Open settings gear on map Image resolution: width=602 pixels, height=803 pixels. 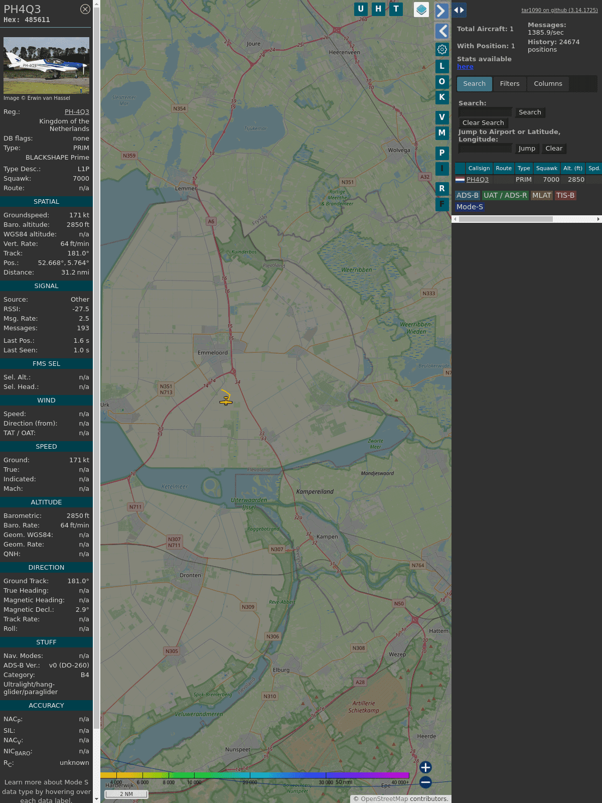[x=442, y=50]
